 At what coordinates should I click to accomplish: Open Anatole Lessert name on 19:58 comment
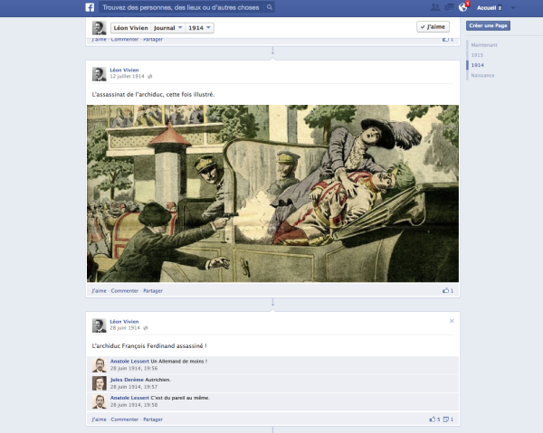(129, 398)
